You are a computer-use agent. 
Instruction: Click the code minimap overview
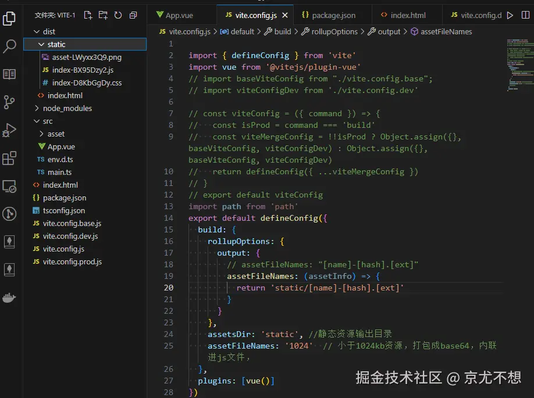519,64
